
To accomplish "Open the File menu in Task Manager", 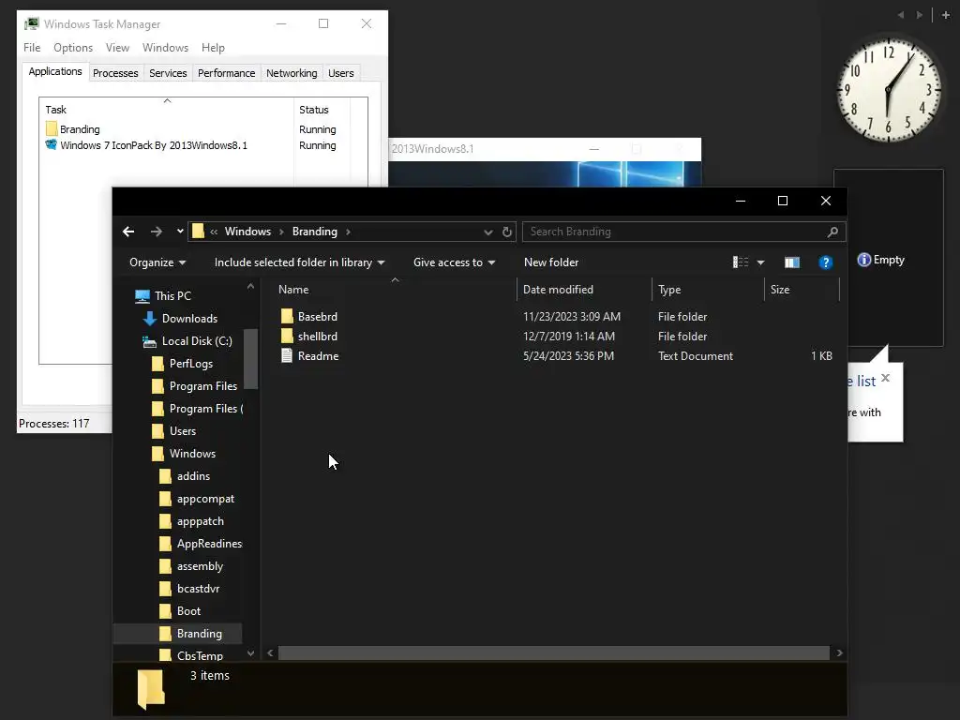I will pos(32,48).
